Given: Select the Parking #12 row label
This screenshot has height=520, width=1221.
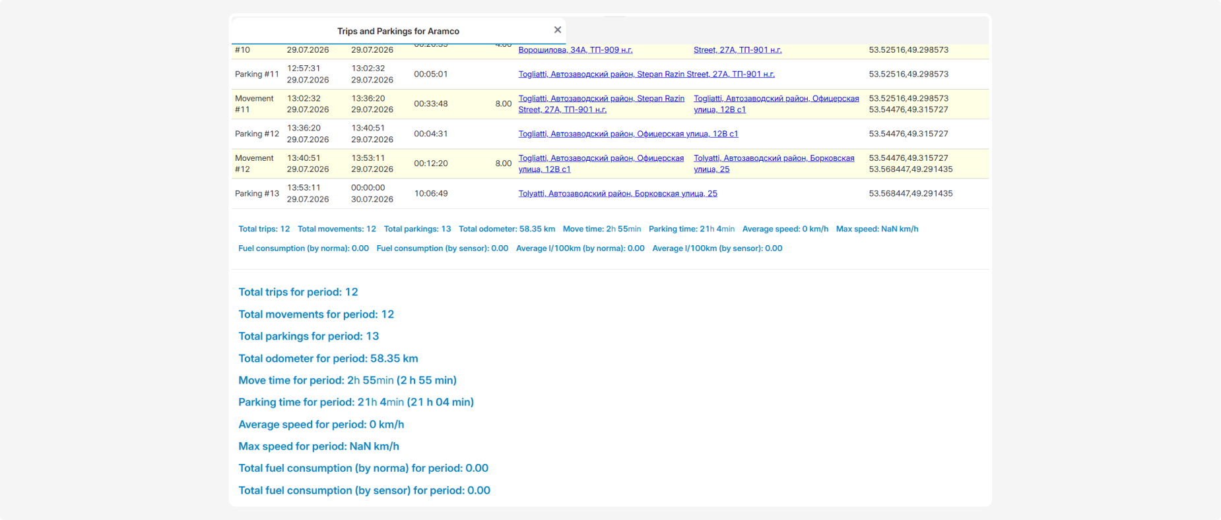Looking at the screenshot, I should pos(257,134).
